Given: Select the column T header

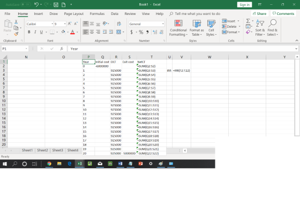Looking at the screenshot, I should (x=152, y=57).
